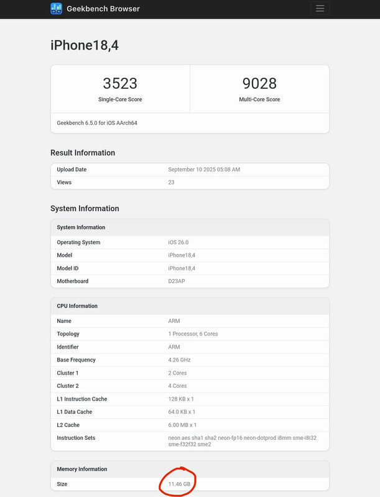The image size is (380, 497).
Task: Click the Motherboard row label
Action: [x=73, y=281]
